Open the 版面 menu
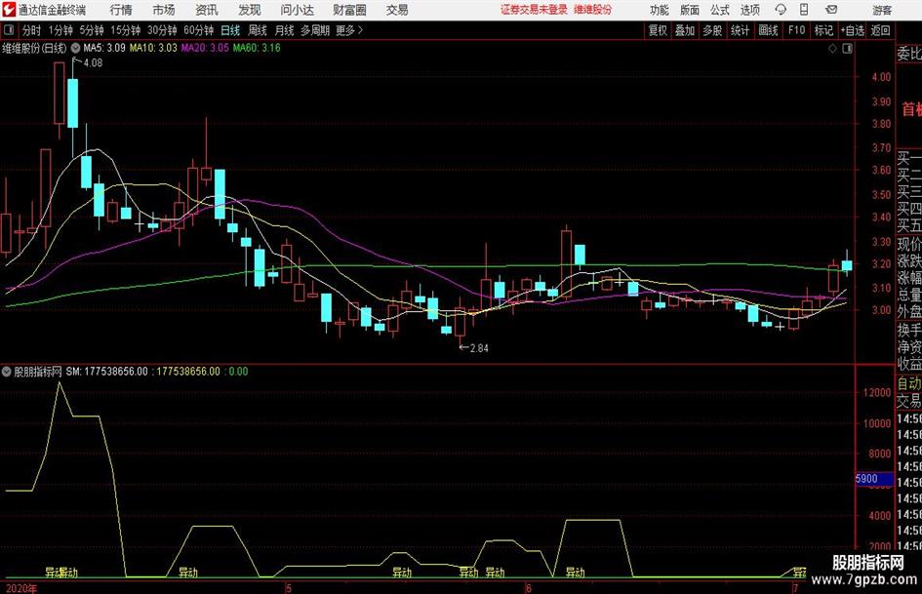 point(689,10)
